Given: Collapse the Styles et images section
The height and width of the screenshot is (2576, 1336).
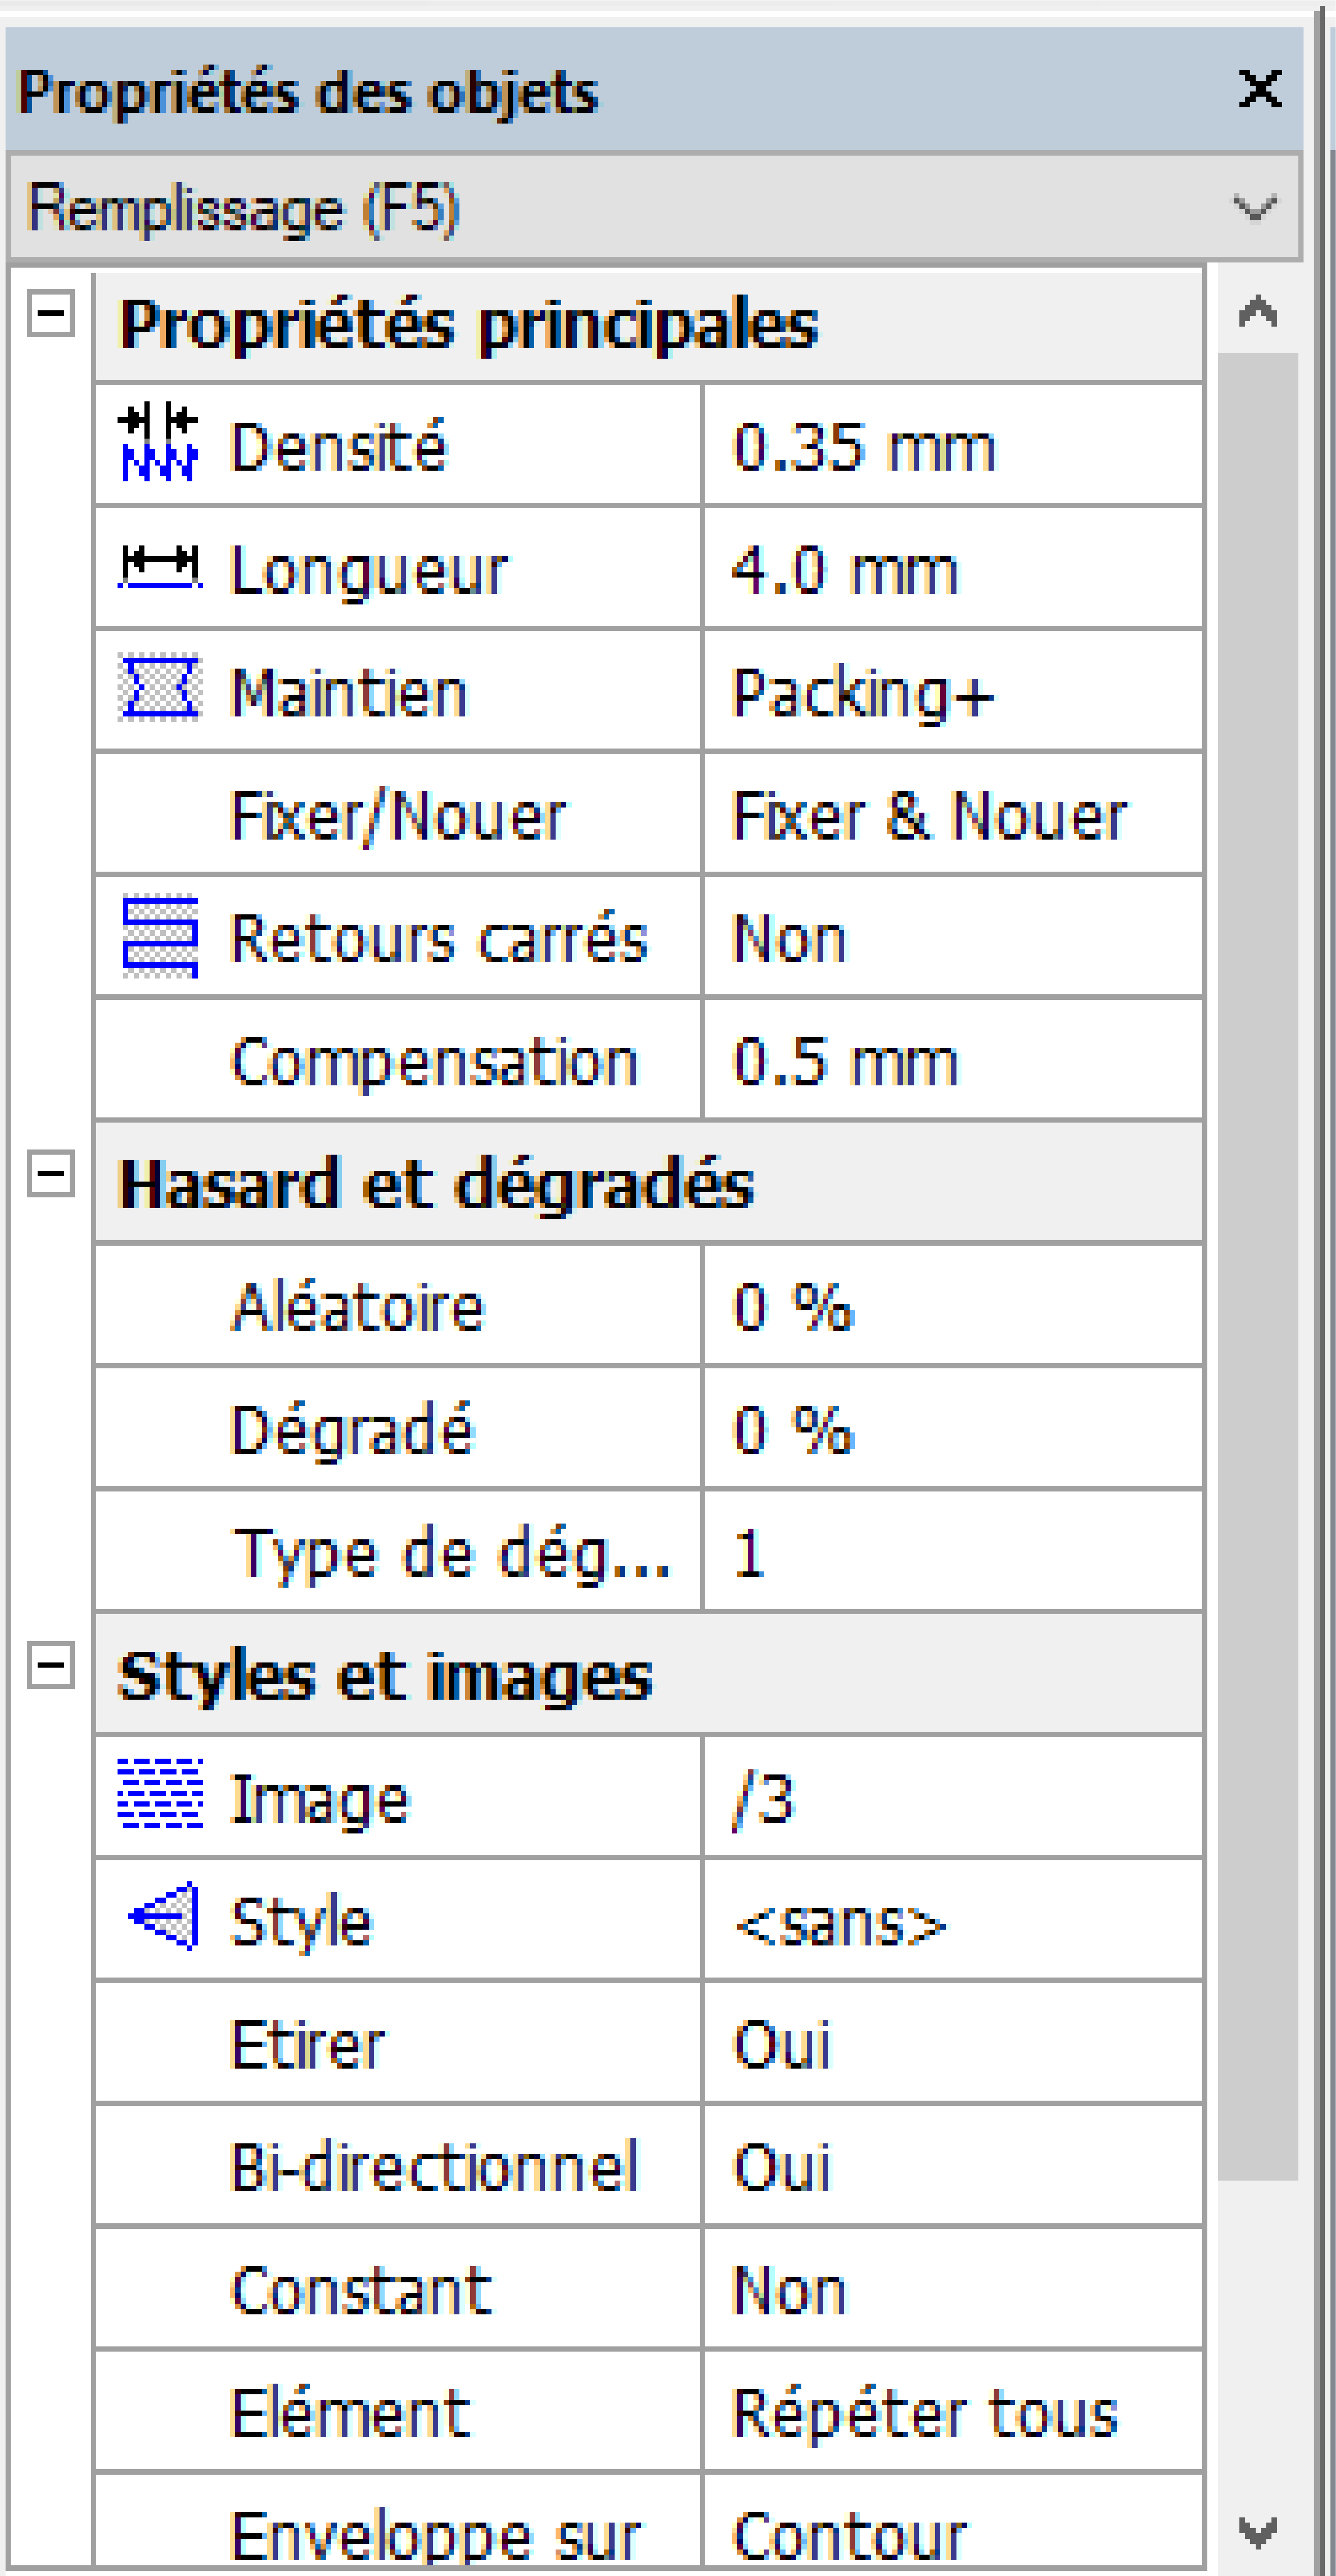Looking at the screenshot, I should [50, 1666].
